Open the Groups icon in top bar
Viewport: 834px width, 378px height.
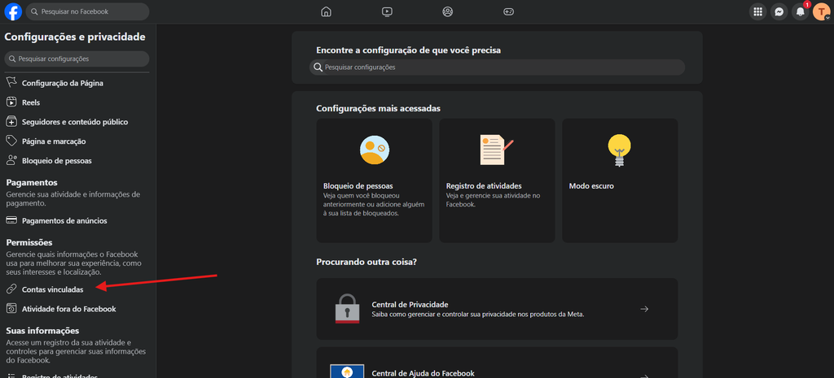tap(448, 11)
